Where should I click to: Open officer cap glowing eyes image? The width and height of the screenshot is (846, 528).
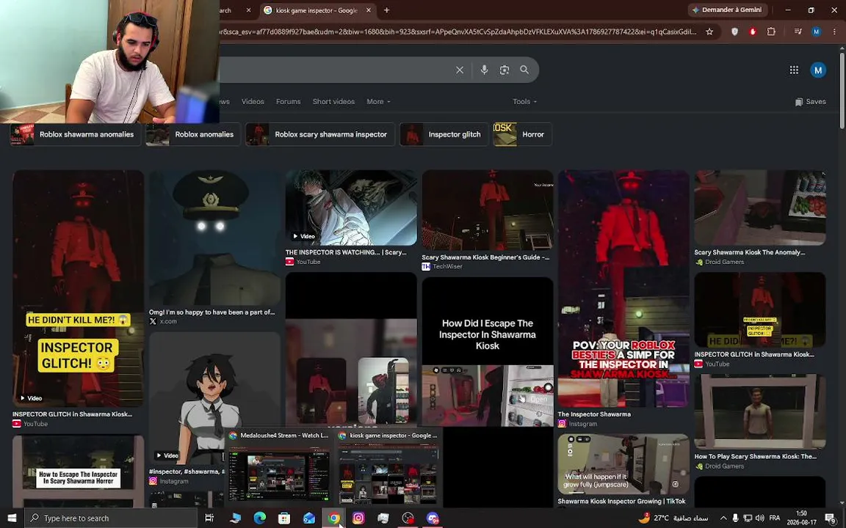pyautogui.click(x=214, y=238)
